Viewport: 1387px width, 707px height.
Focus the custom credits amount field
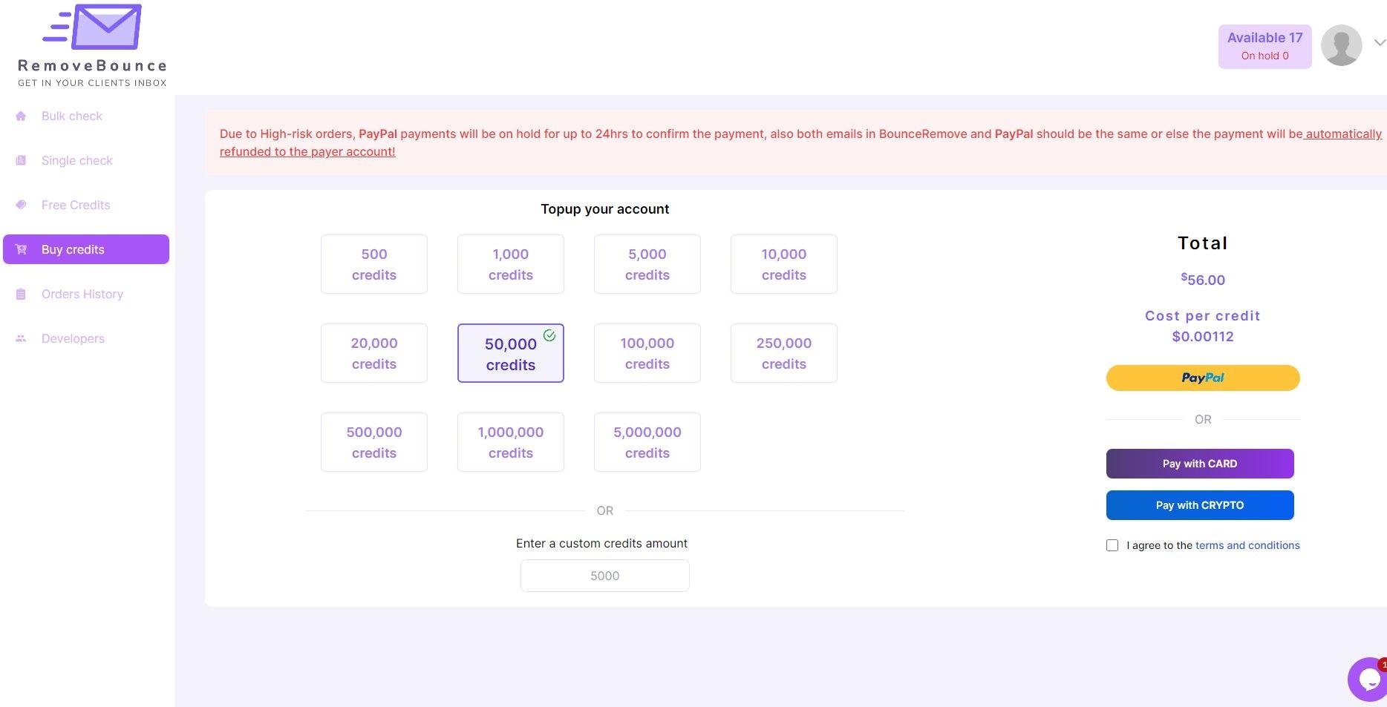605,576
